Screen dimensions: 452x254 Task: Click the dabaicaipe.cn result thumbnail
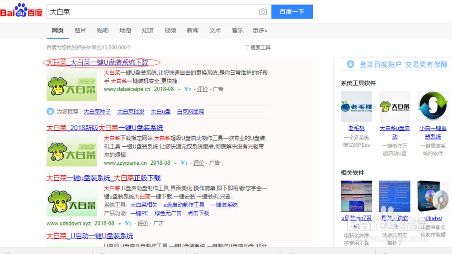(72, 86)
